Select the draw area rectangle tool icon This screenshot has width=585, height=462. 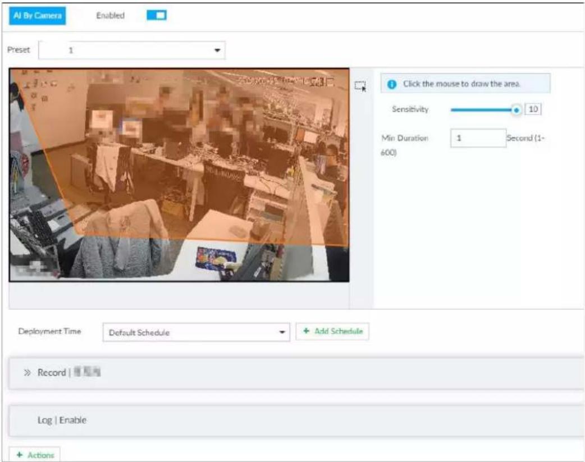[360, 86]
